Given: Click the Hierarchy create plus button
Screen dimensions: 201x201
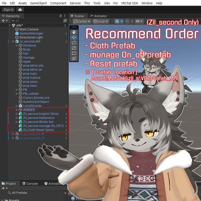Looking at the screenshot, I should pos(3,21).
